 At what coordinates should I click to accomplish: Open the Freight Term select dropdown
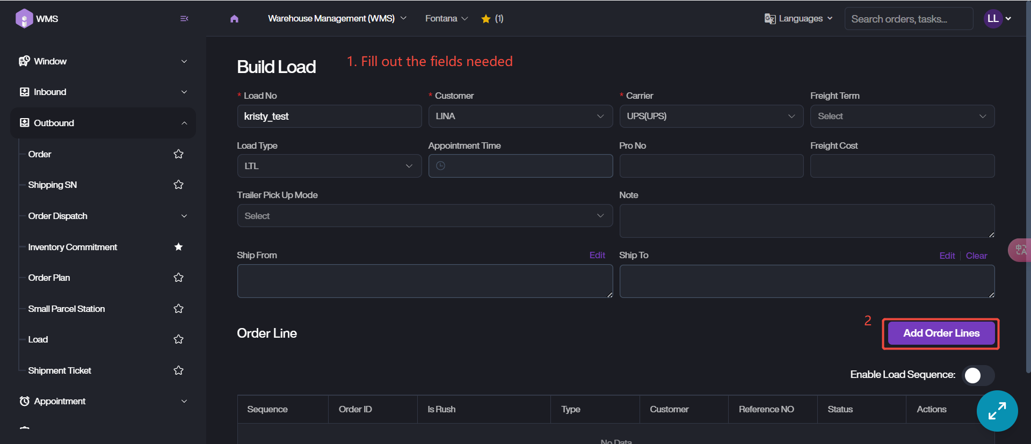pyautogui.click(x=902, y=117)
